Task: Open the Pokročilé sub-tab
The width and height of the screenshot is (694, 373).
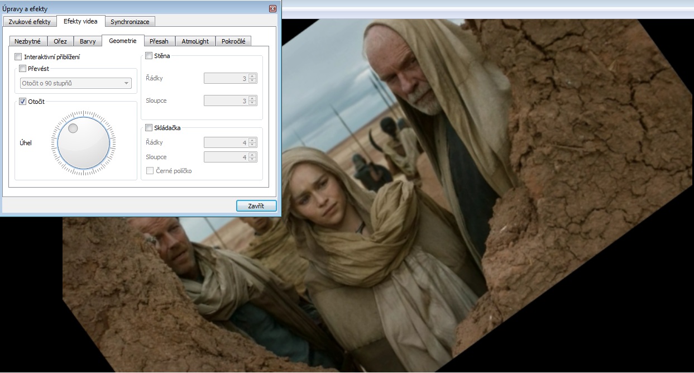Action: click(x=233, y=41)
